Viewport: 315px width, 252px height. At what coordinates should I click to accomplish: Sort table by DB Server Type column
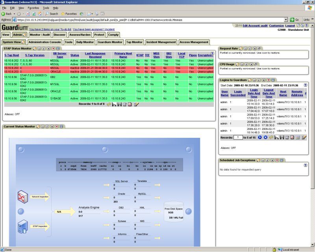(x=60, y=55)
